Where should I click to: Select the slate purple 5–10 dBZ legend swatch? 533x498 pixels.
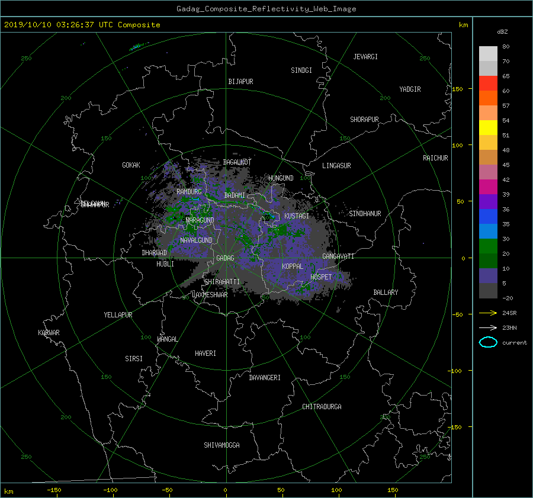click(488, 276)
